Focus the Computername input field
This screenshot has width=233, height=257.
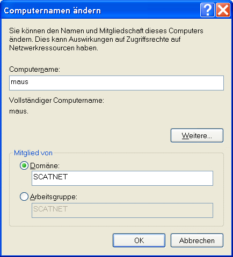tap(116, 83)
